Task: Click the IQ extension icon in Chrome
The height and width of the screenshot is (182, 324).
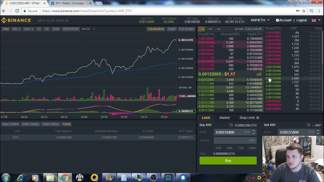Action: (x=311, y=11)
